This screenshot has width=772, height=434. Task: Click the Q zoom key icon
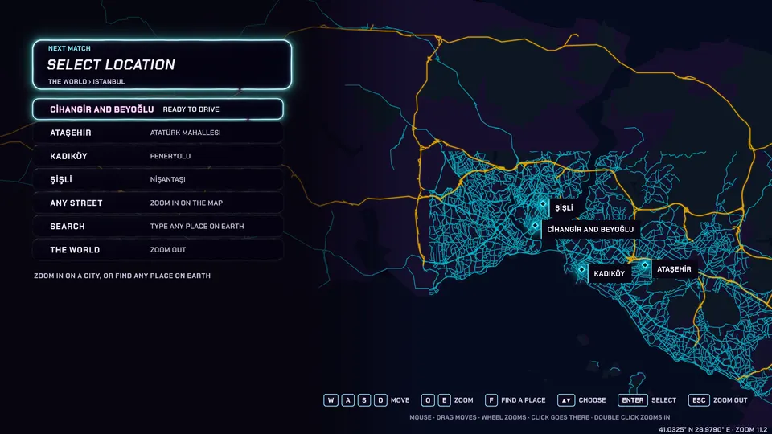tap(428, 400)
